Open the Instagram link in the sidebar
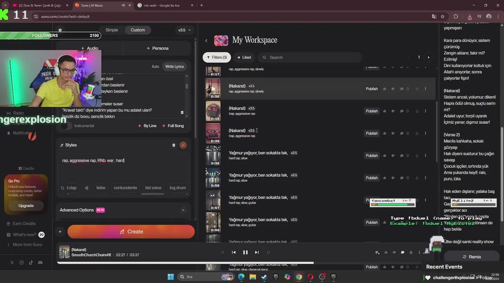504x283 pixels. tap(21, 263)
